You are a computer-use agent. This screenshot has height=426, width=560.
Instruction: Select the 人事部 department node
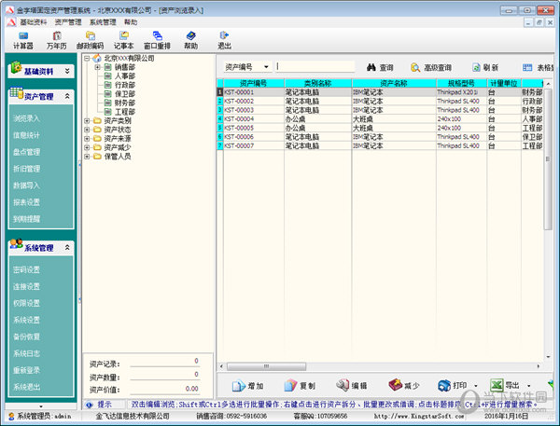point(125,76)
